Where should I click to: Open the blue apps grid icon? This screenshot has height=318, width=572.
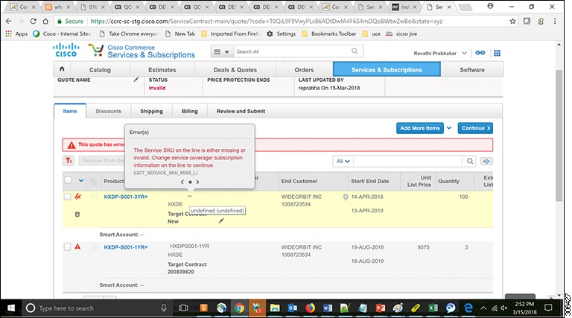point(497,53)
